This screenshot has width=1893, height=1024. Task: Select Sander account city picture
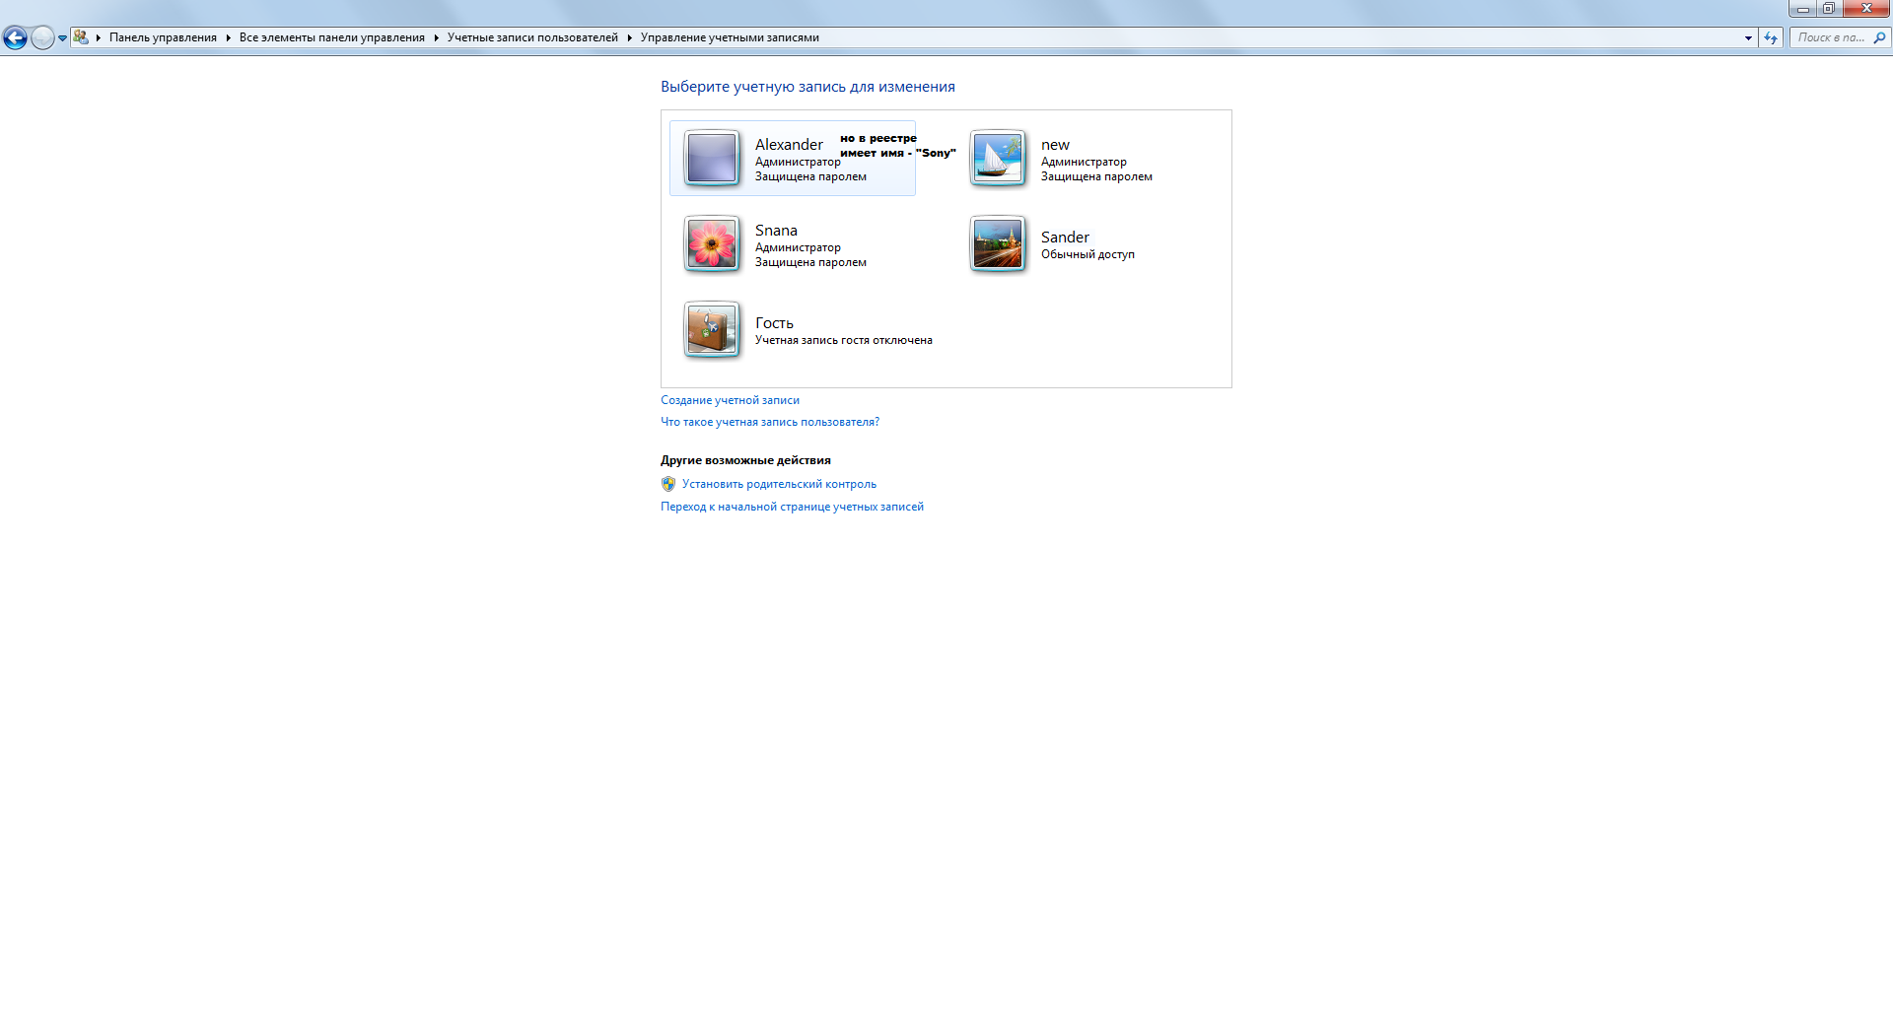point(998,243)
